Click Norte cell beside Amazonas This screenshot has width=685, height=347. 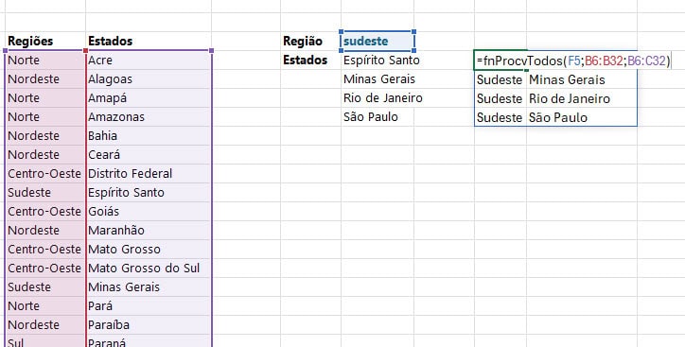pos(45,116)
